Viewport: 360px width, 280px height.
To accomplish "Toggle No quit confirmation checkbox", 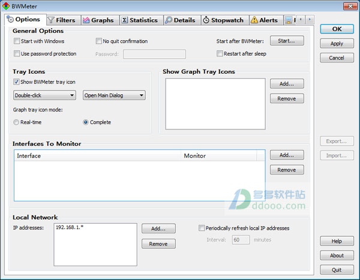I will (99, 41).
